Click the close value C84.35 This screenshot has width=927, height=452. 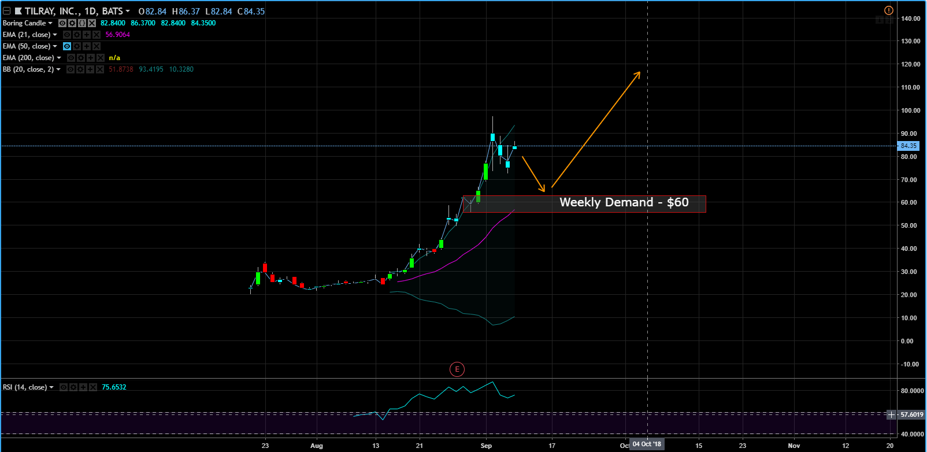250,11
